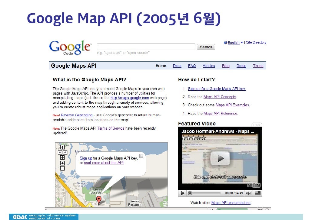Viewport: 312px width, 220px height.
Task: Open the Maps API Reference link
Action: point(220,113)
